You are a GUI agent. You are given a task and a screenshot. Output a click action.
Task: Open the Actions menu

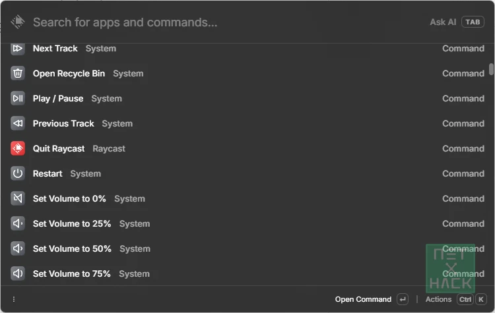(438, 299)
